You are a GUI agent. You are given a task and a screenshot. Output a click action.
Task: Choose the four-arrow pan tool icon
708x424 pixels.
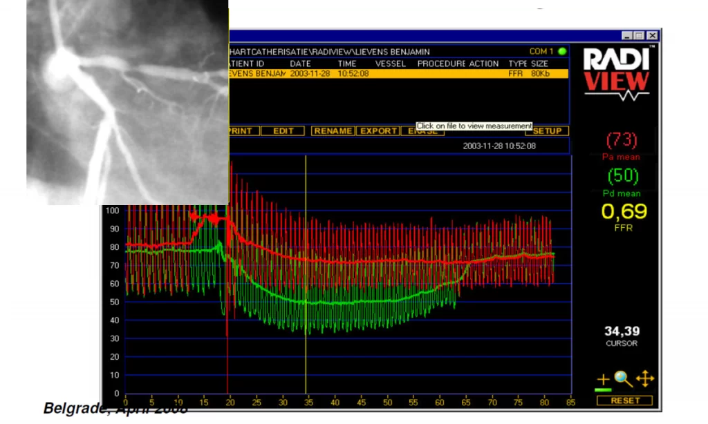point(645,379)
